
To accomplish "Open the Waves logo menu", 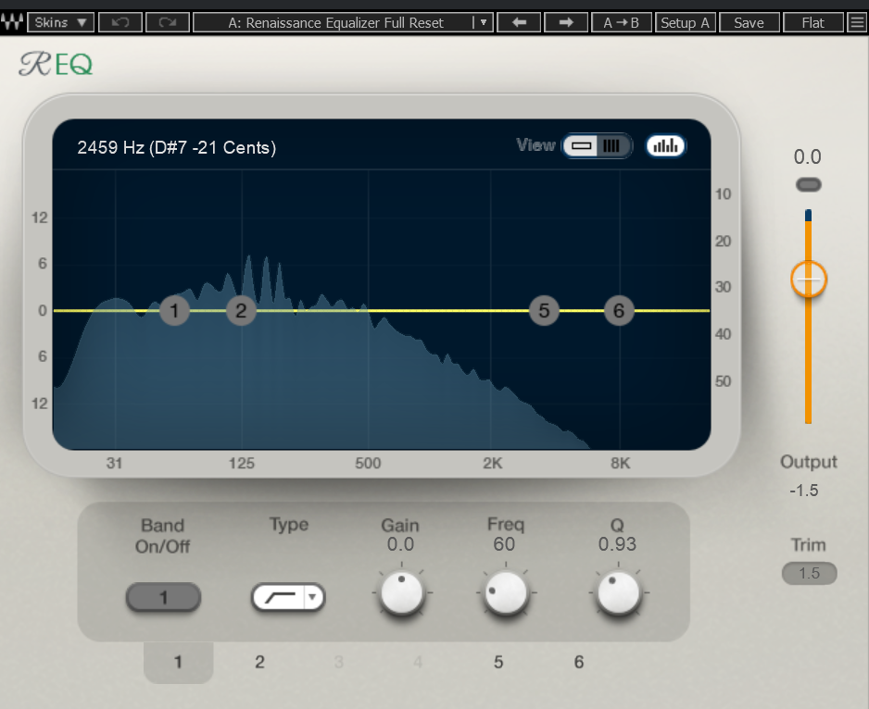I will [x=12, y=23].
